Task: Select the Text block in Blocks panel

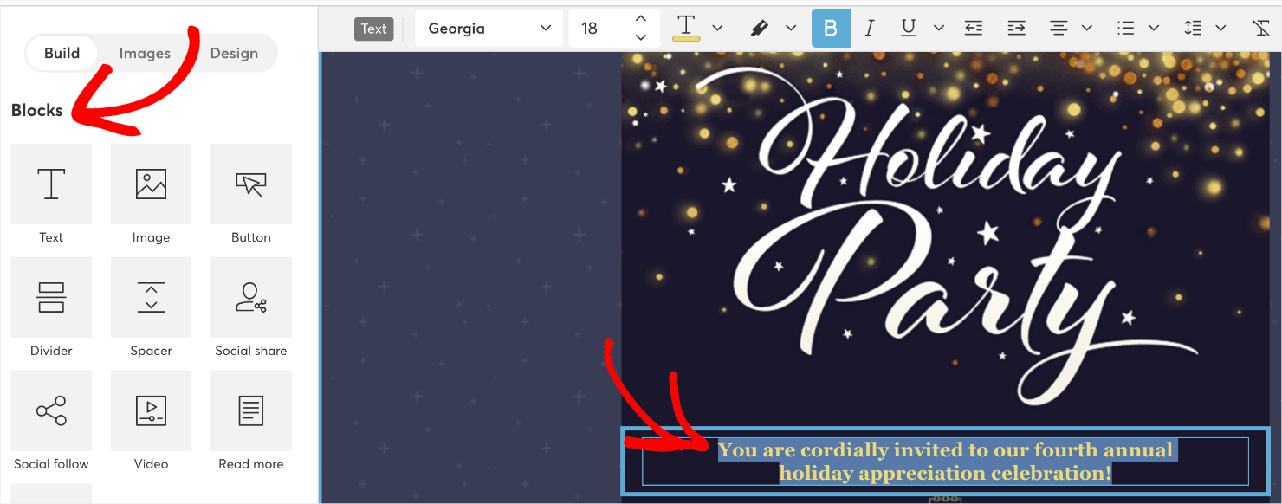Action: point(50,184)
